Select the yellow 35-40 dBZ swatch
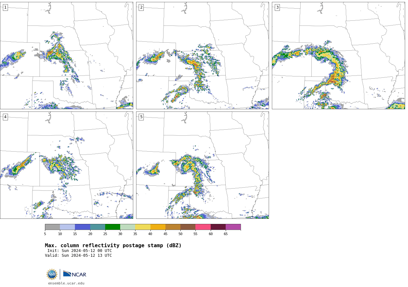The image size is (408, 287). 143,227
